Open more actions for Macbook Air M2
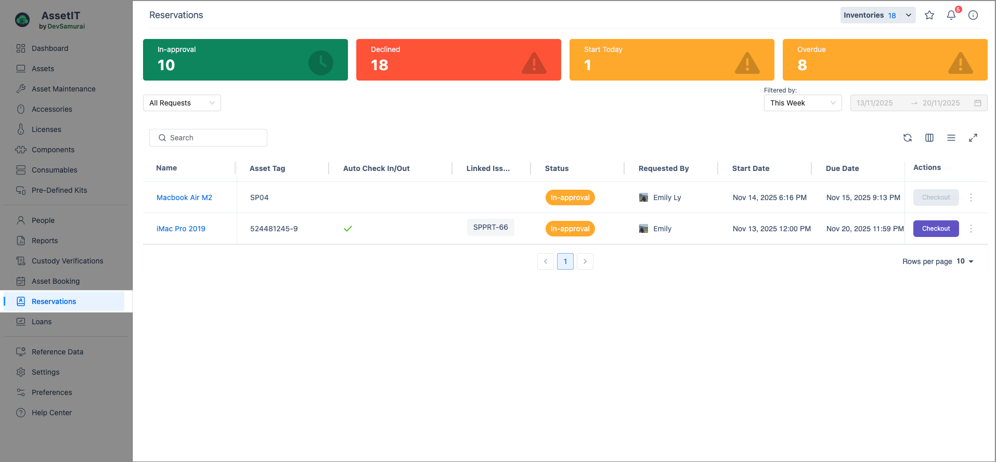Image resolution: width=996 pixels, height=462 pixels. (971, 197)
